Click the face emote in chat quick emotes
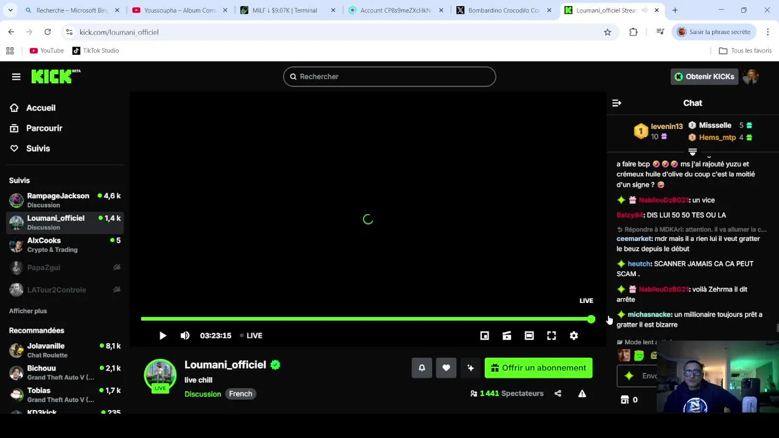The image size is (779, 438). (624, 355)
